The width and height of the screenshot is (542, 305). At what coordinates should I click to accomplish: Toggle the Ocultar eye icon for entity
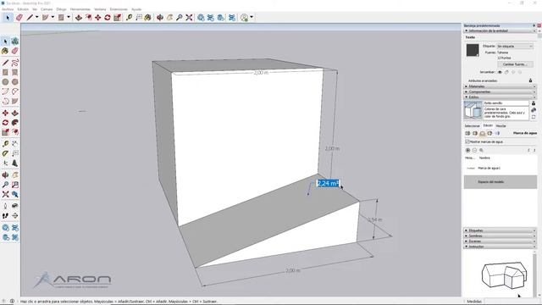(x=500, y=72)
